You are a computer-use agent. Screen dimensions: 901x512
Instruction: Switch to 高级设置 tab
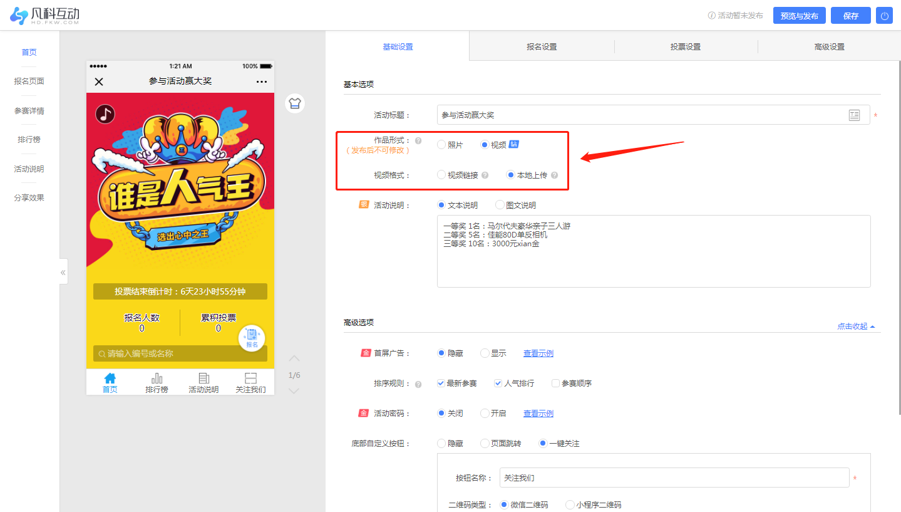(x=829, y=47)
